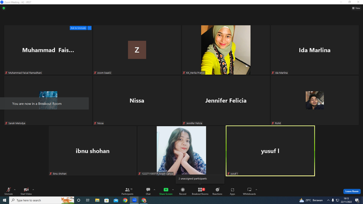Expand the share screen options arrow
Viewport: 363px width, 204px height.
[x=173, y=190]
